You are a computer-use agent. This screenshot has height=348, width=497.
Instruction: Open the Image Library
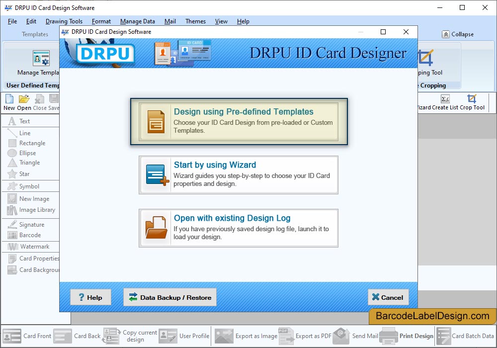pyautogui.click(x=30, y=210)
